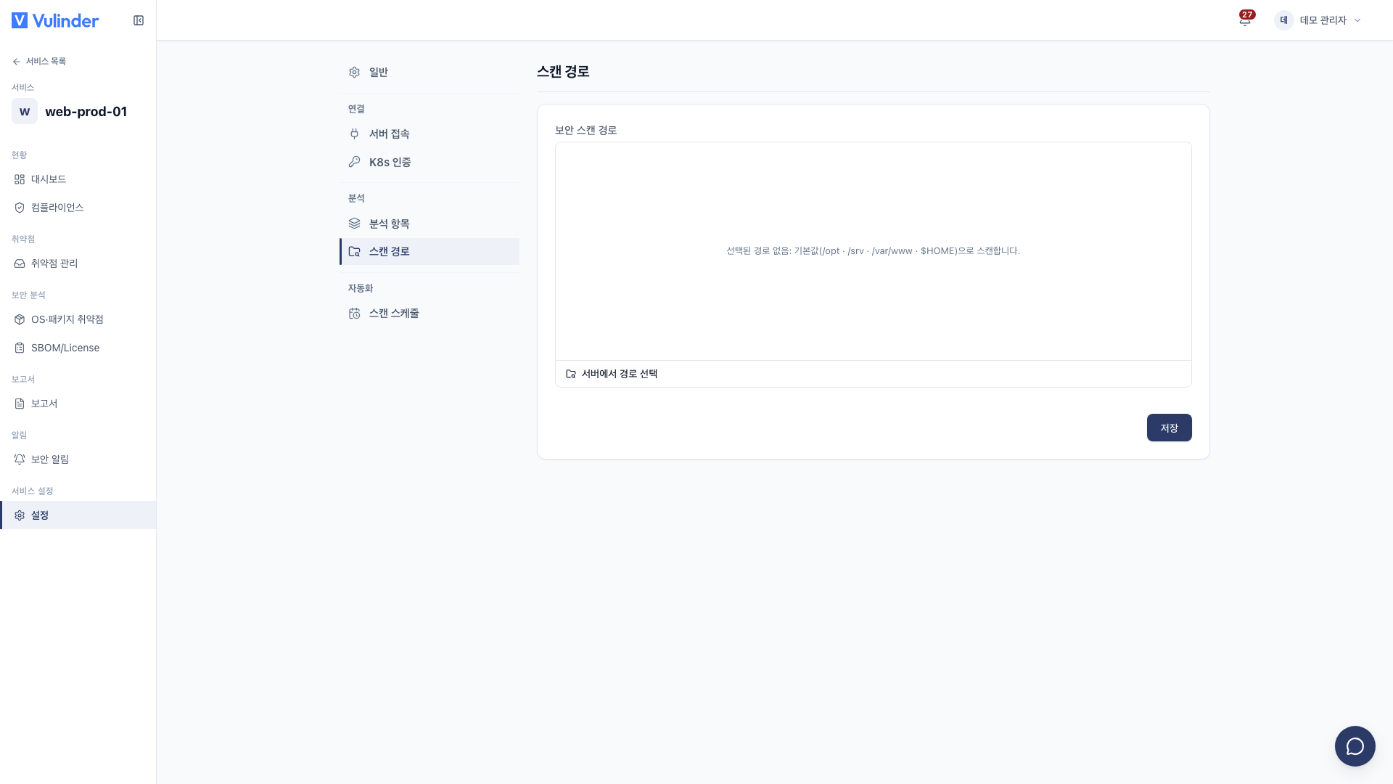Switch to the 서버 접속 settings section
The height and width of the screenshot is (784, 1393).
(430, 134)
